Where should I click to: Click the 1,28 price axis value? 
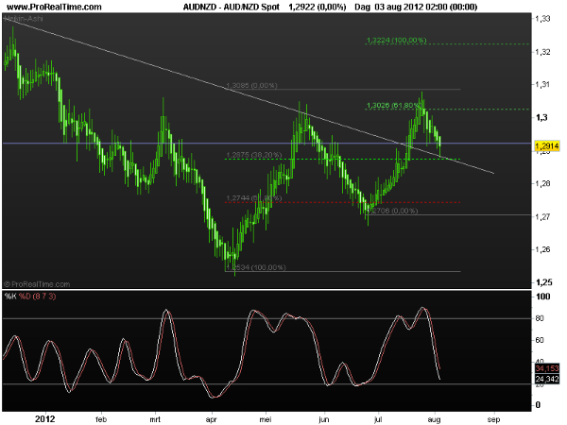542,183
